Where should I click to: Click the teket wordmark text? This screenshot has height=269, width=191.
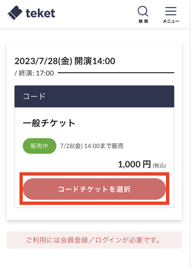40,13
